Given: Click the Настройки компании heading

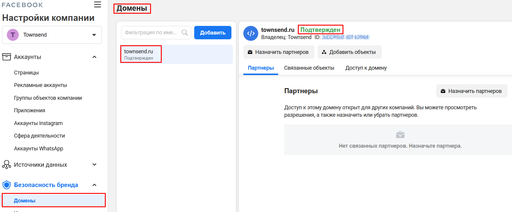Looking at the screenshot, I should click(x=48, y=18).
